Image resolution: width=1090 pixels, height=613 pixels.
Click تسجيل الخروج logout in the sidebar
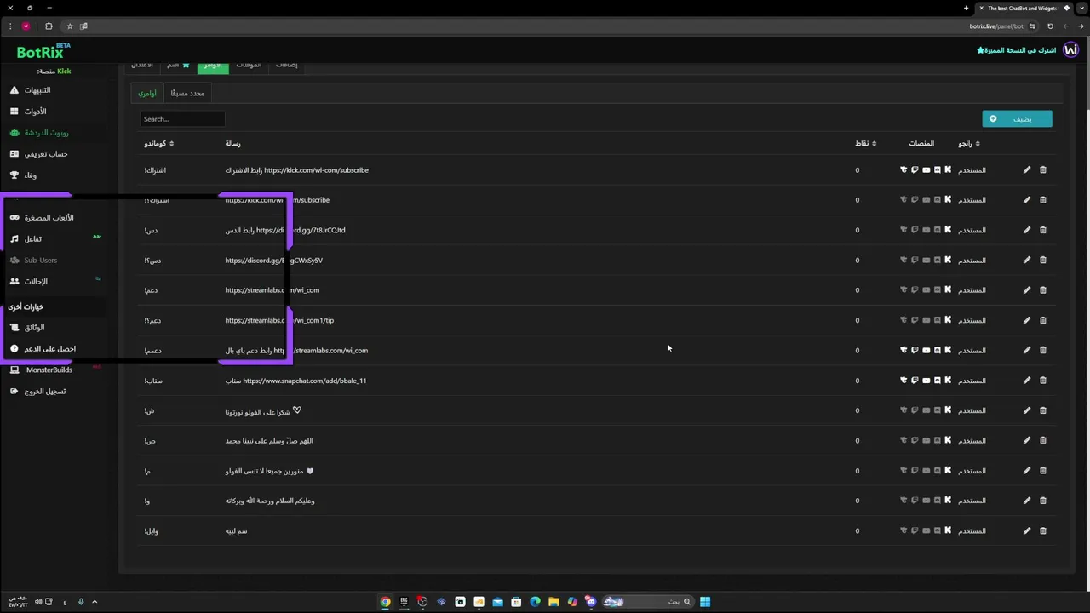38,391
